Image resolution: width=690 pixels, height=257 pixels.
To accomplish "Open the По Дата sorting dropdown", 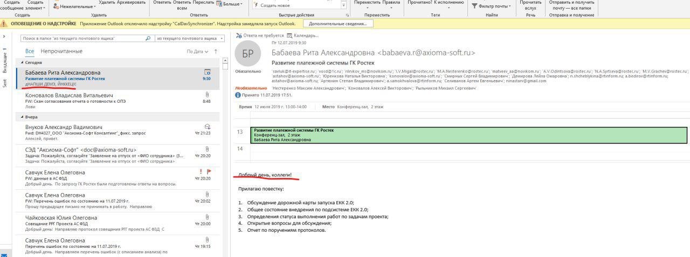I will coord(197,52).
